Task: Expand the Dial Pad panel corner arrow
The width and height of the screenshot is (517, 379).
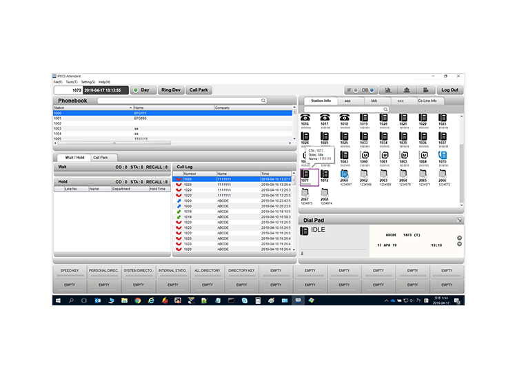Action: [x=458, y=220]
